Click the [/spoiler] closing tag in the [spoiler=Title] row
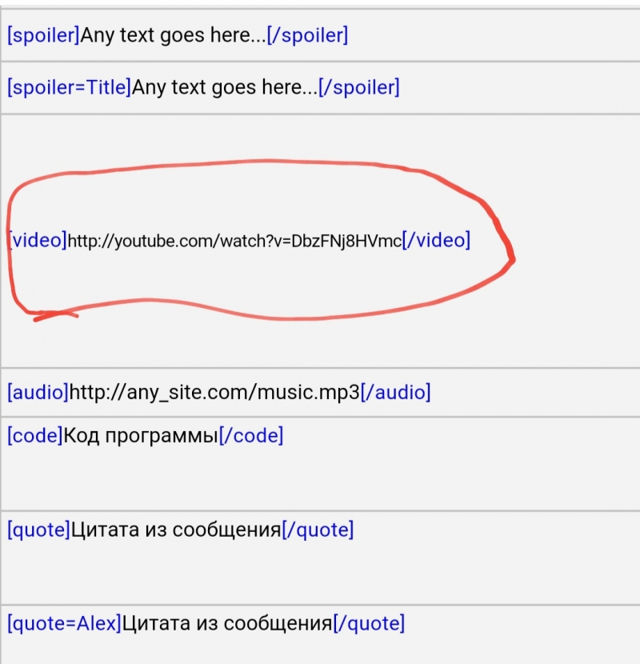The image size is (640, 664). point(358,87)
